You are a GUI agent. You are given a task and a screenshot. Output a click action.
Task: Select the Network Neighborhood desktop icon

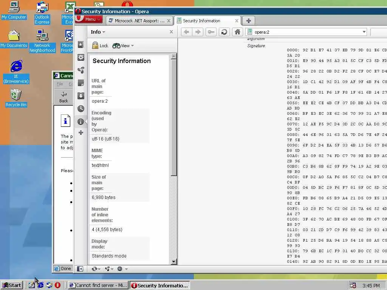[x=42, y=41]
